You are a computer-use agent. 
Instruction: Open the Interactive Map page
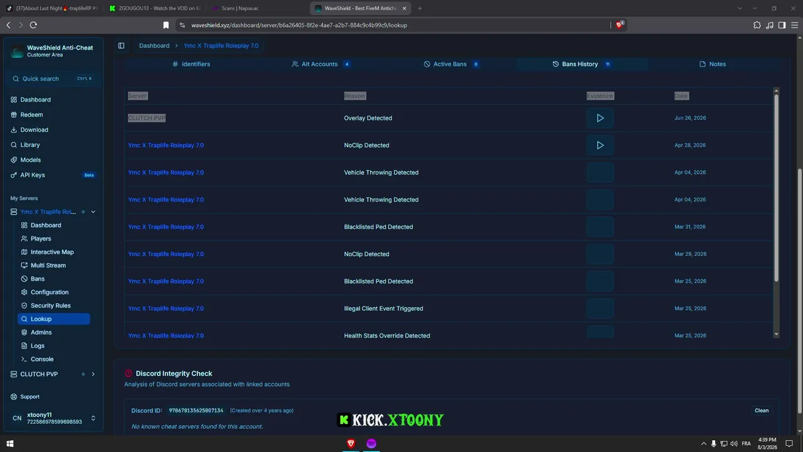[x=52, y=252]
